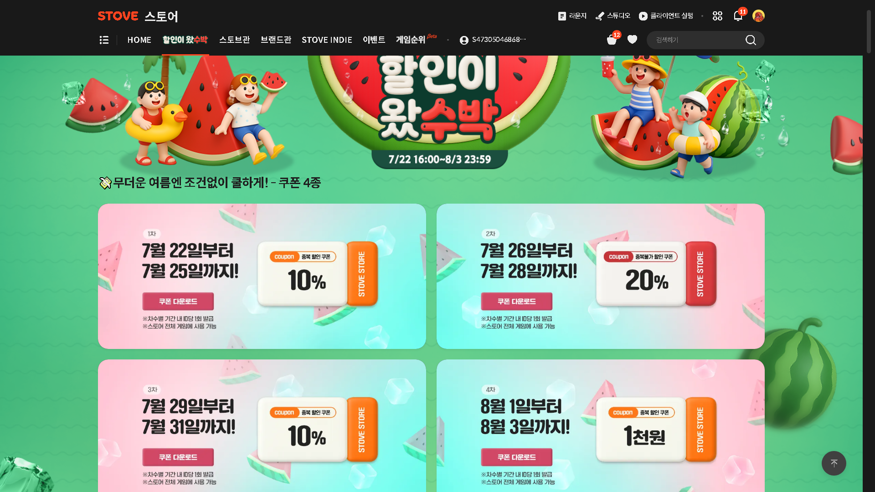Open the 스튜디오 link
The height and width of the screenshot is (492, 875).
[x=613, y=16]
